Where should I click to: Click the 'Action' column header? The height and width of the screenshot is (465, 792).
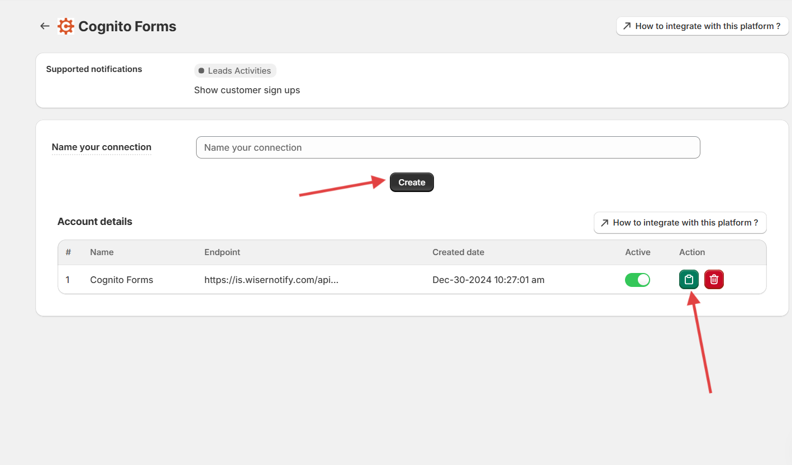[x=692, y=252]
